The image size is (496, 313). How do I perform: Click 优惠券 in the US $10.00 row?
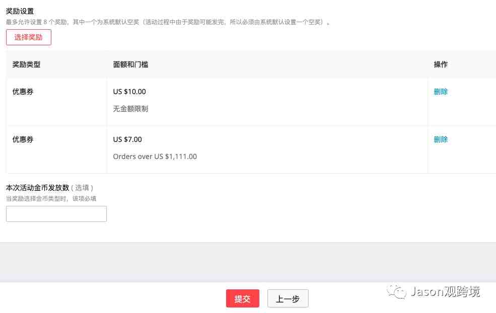click(23, 92)
